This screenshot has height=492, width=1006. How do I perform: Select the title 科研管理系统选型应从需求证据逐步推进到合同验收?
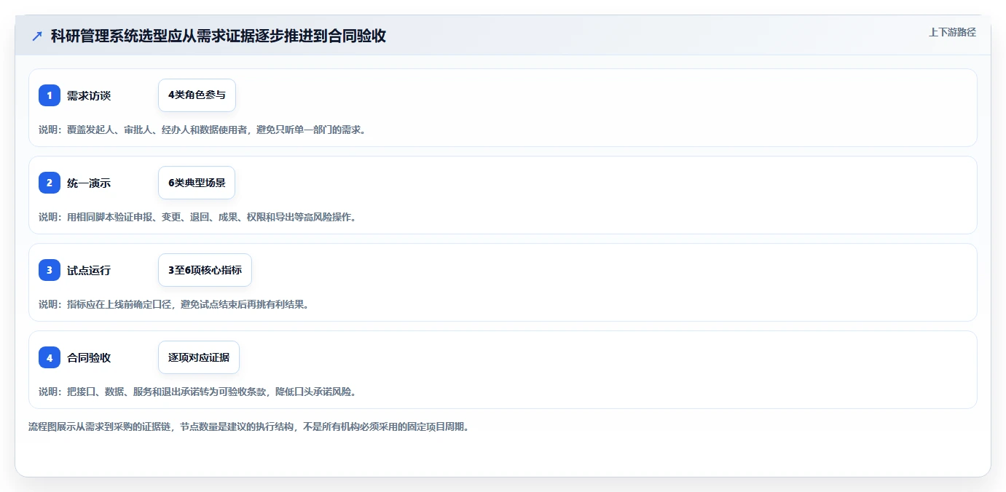click(219, 36)
